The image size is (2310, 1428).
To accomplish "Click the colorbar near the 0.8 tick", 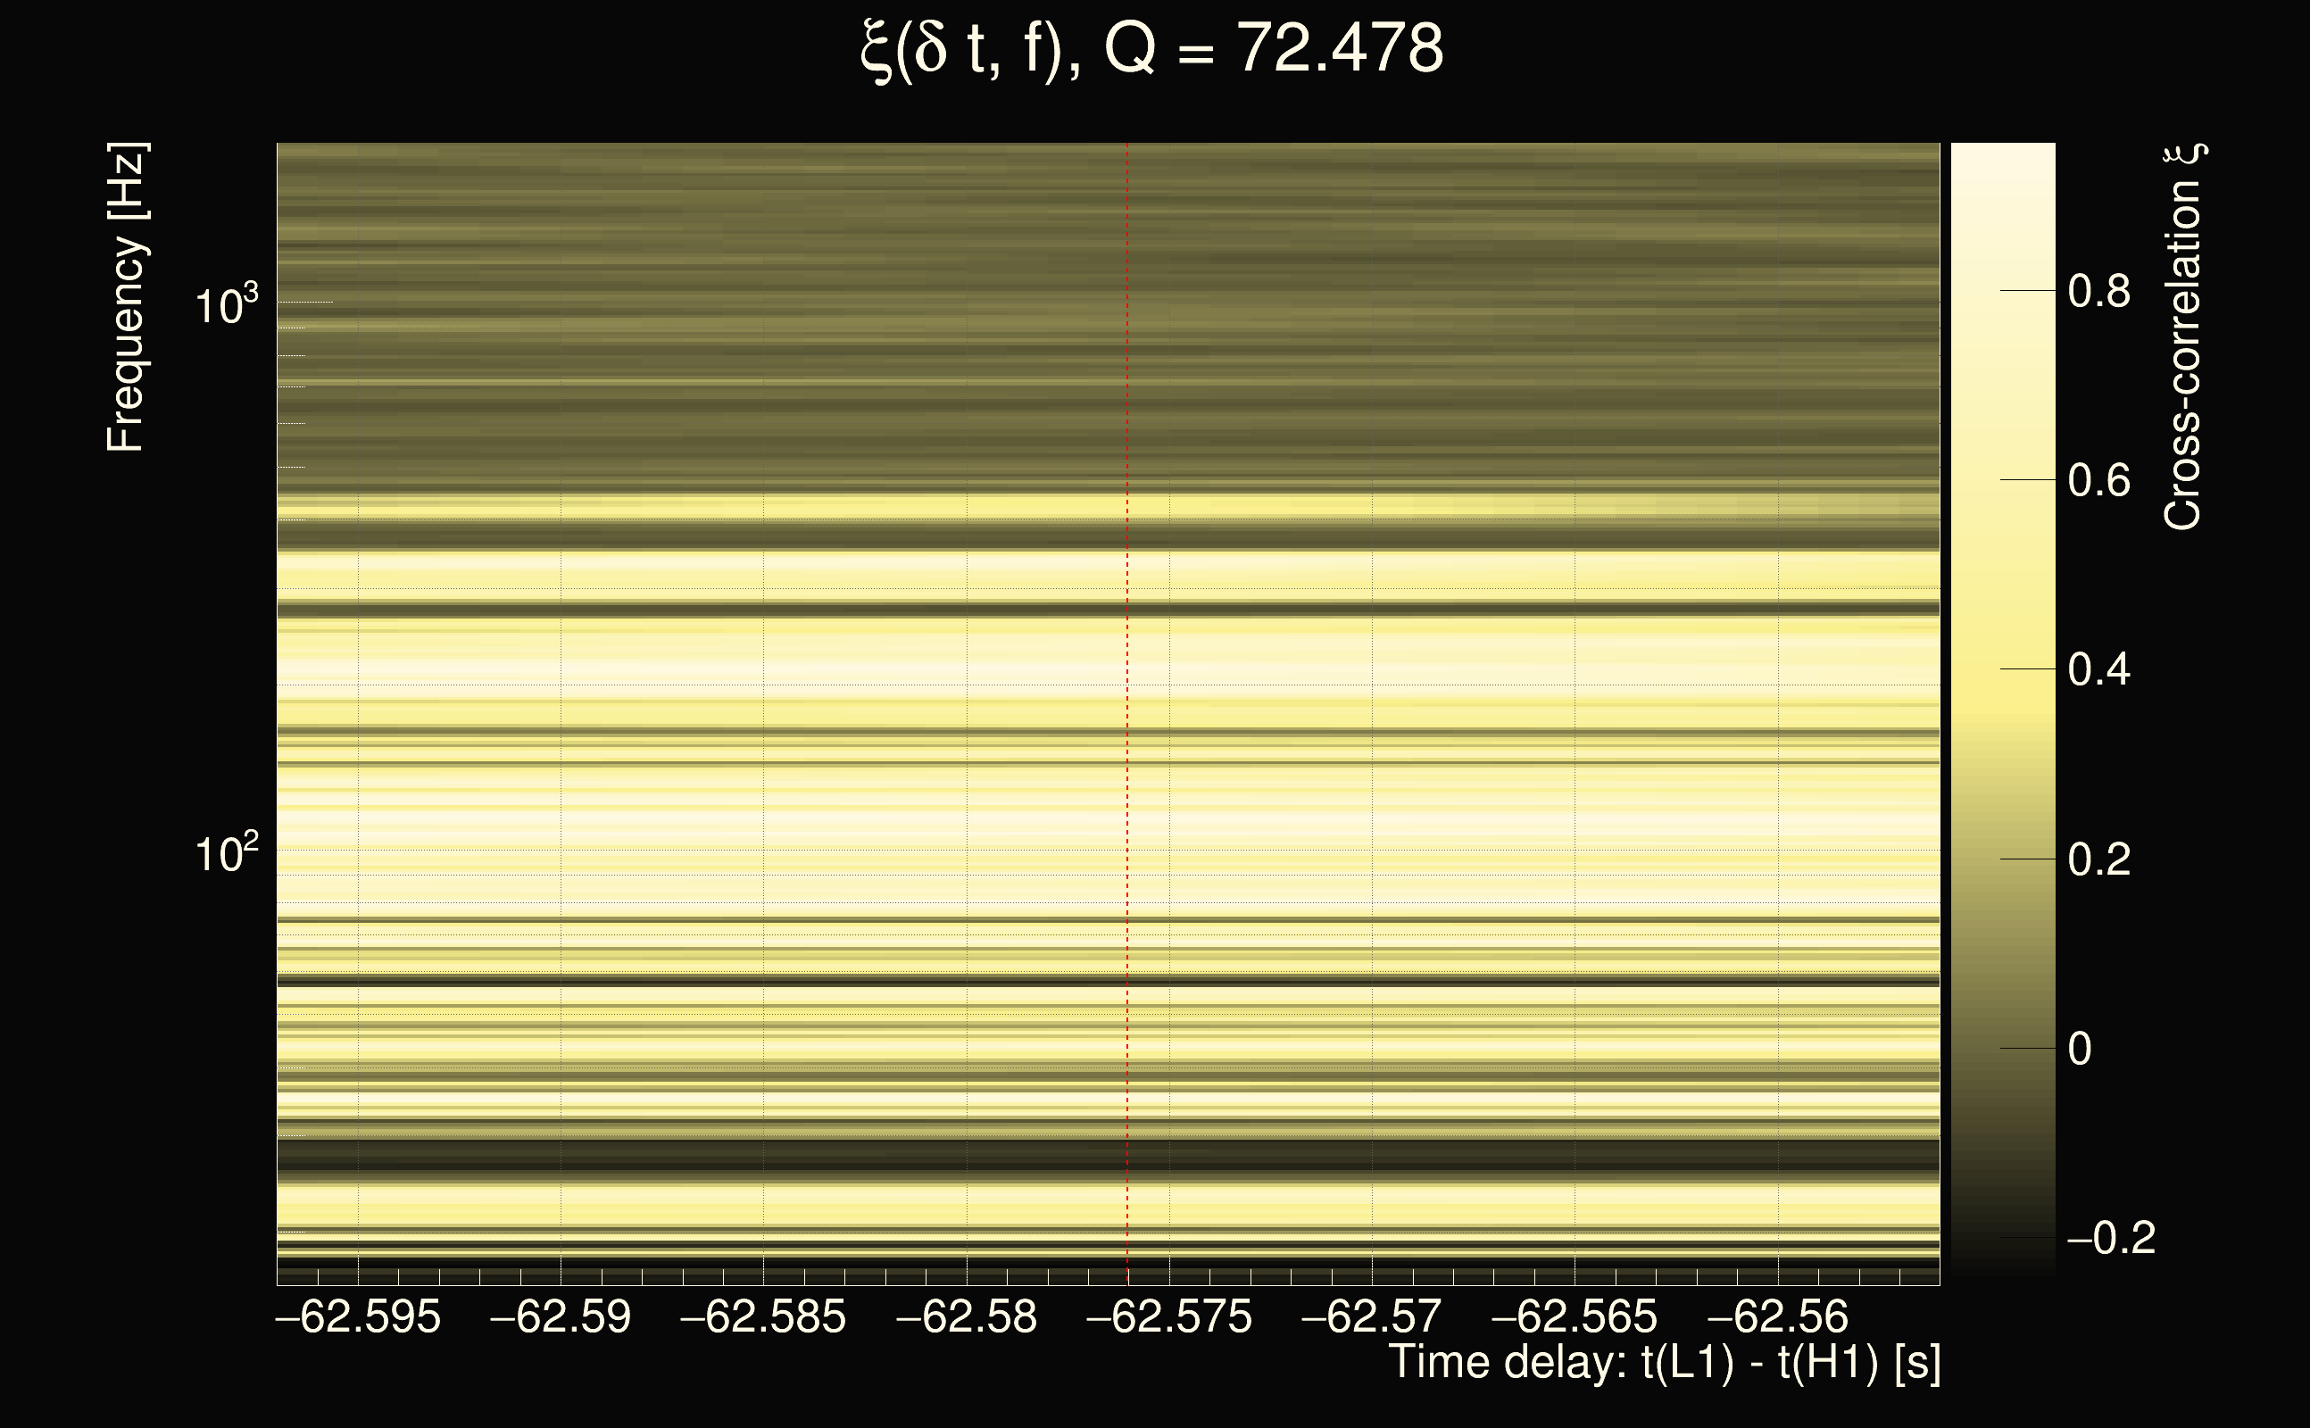I will 2002,291.
